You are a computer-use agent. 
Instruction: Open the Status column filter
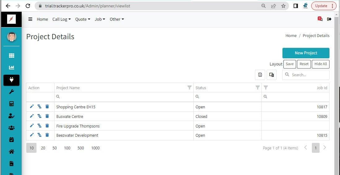coord(257,88)
